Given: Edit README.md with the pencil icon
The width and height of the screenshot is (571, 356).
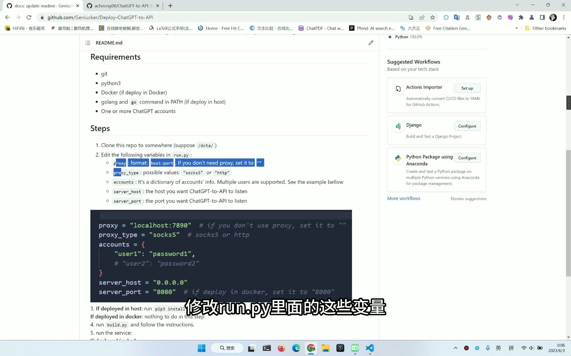Looking at the screenshot, I should 371,43.
